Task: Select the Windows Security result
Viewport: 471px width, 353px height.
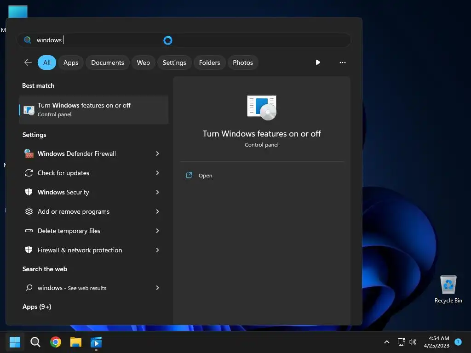Action: pos(93,192)
